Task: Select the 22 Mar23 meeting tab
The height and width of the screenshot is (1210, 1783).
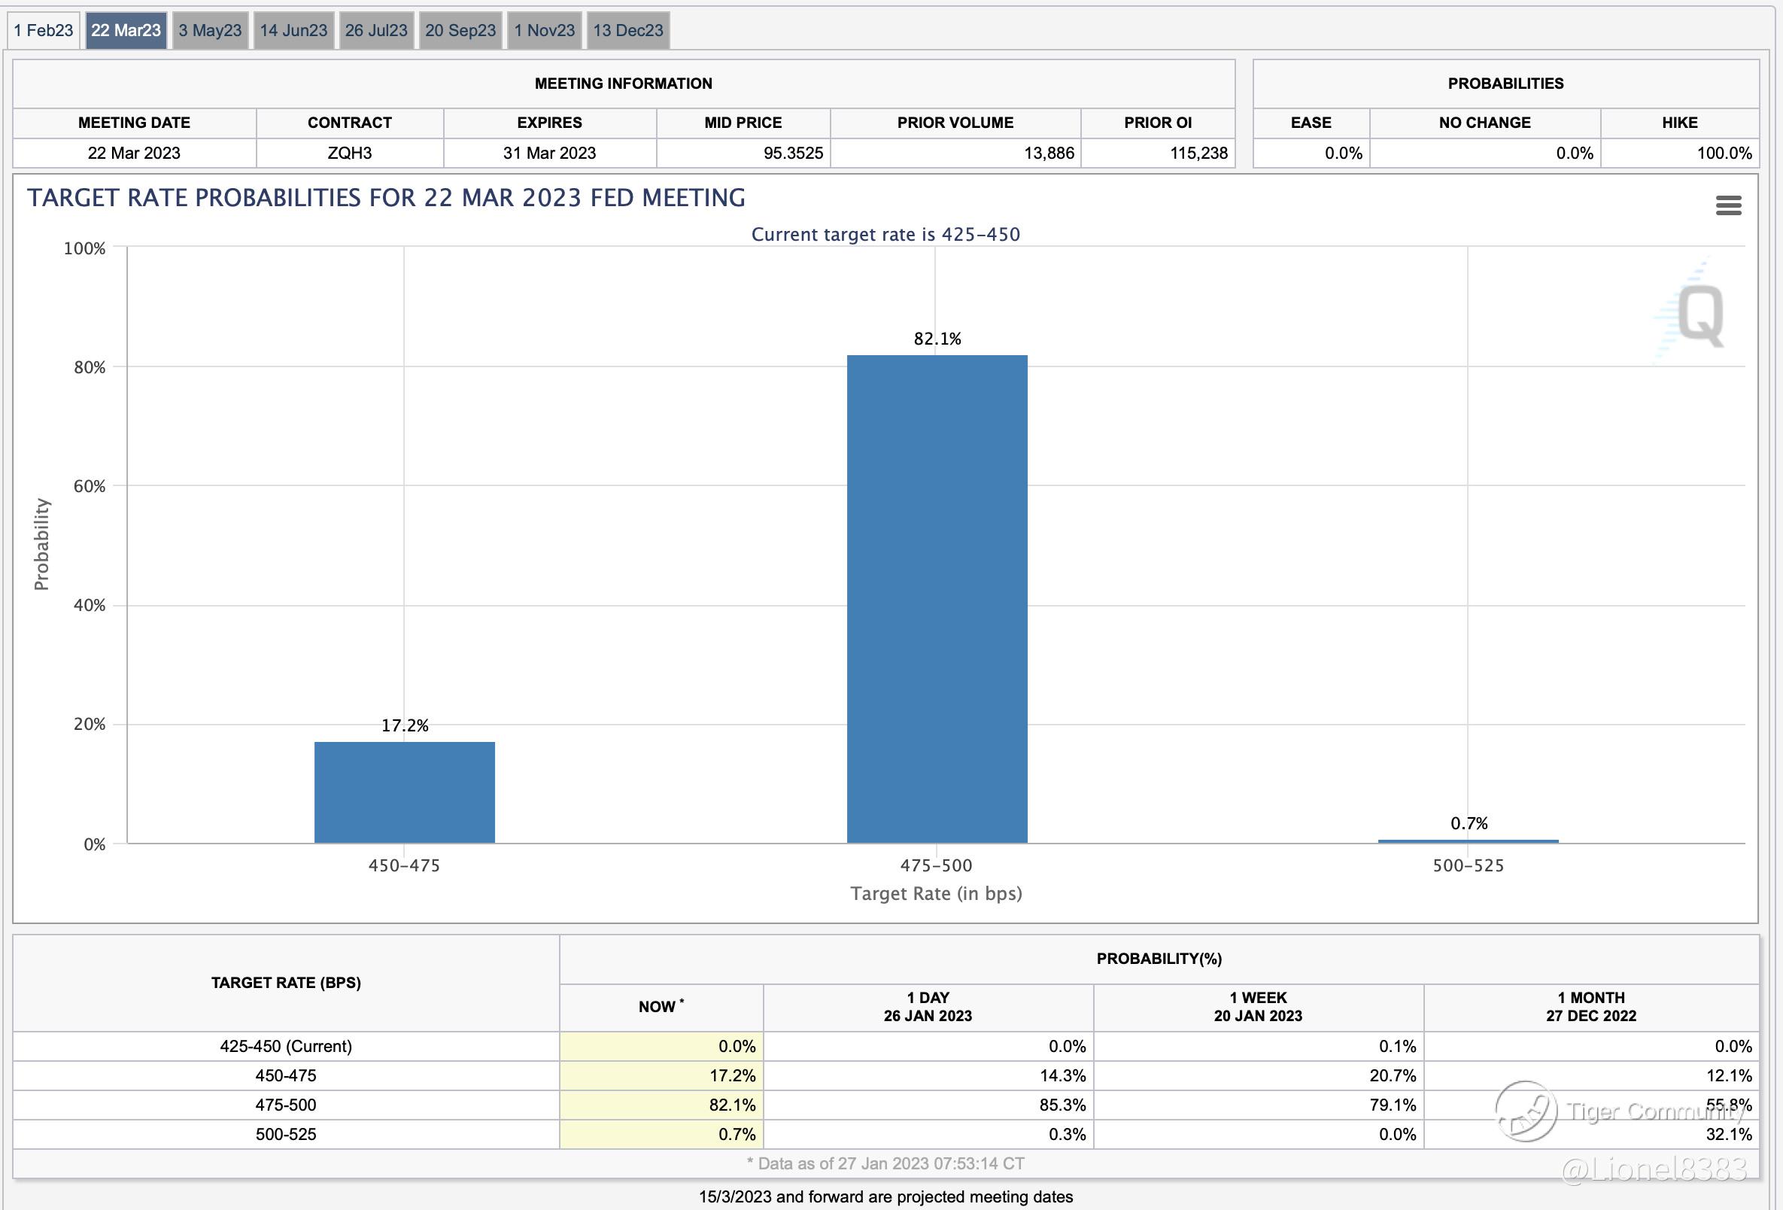Action: point(126,31)
